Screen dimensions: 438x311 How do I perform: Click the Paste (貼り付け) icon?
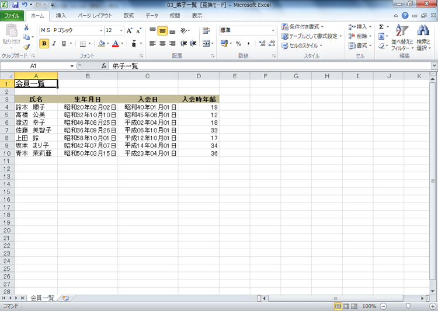(x=12, y=30)
